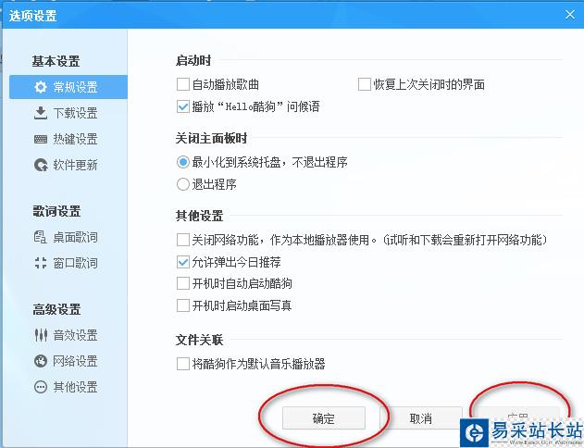Screen dimensions: 584x448
Task: Click the 高级设置 heading text
Action: tap(56, 309)
